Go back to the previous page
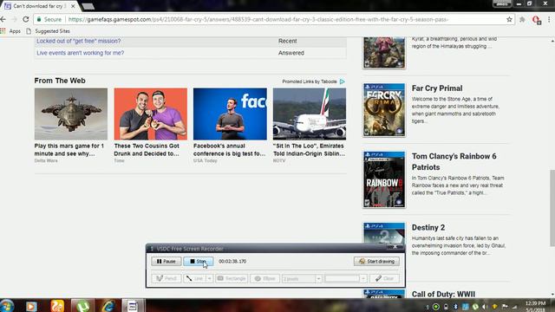Screen dimensions: 555x312 click(x=3, y=19)
